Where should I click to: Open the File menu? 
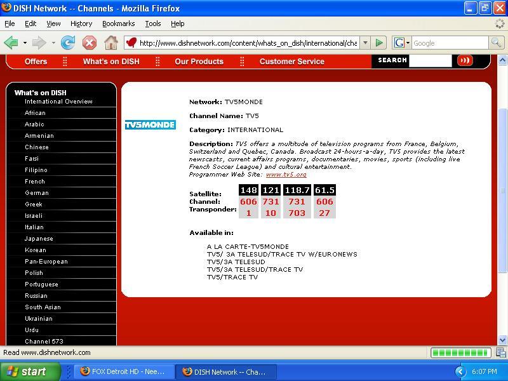pos(10,23)
